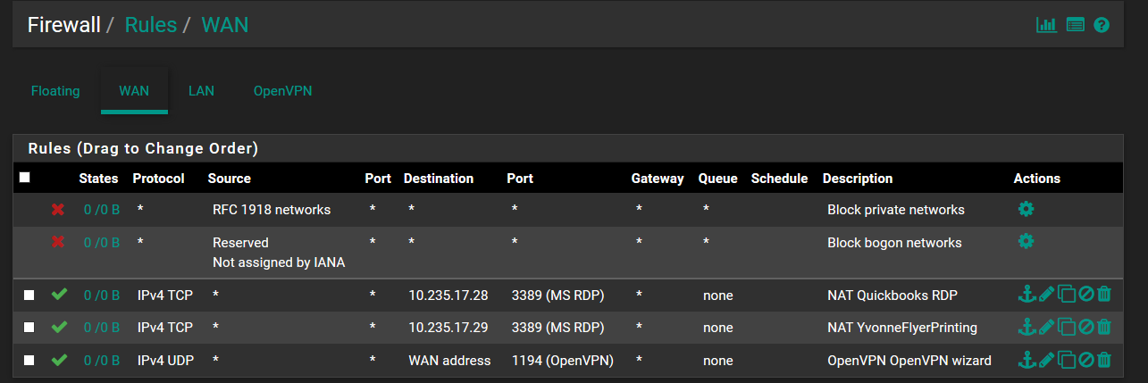Check the box for 10.235.17.29 rule
The width and height of the screenshot is (1148, 383).
pos(29,328)
